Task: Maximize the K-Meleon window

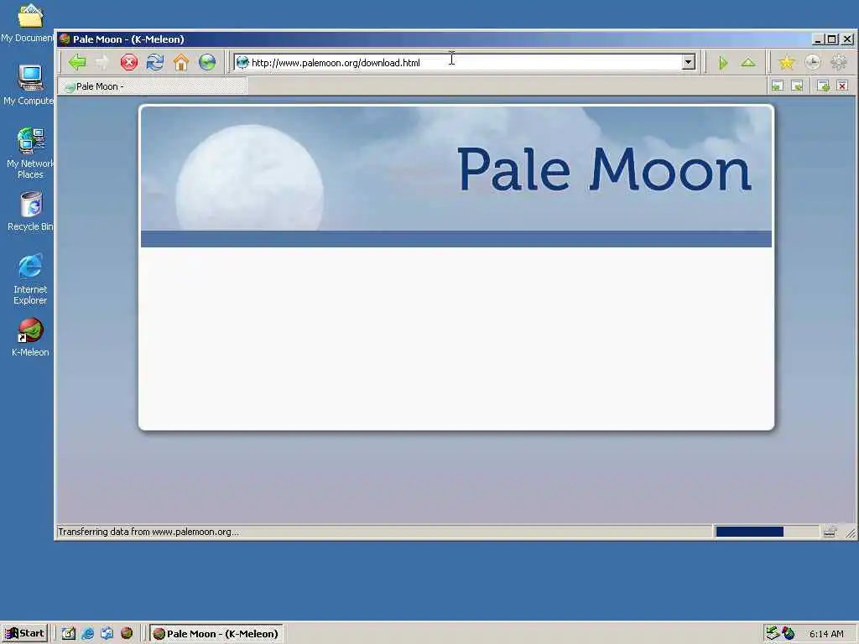Action: click(x=831, y=39)
